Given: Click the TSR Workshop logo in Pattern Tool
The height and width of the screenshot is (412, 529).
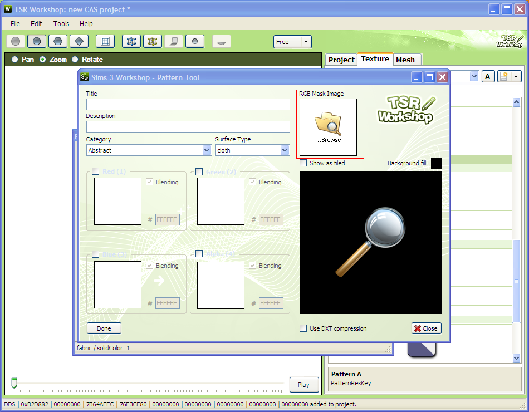Looking at the screenshot, I should click(406, 110).
